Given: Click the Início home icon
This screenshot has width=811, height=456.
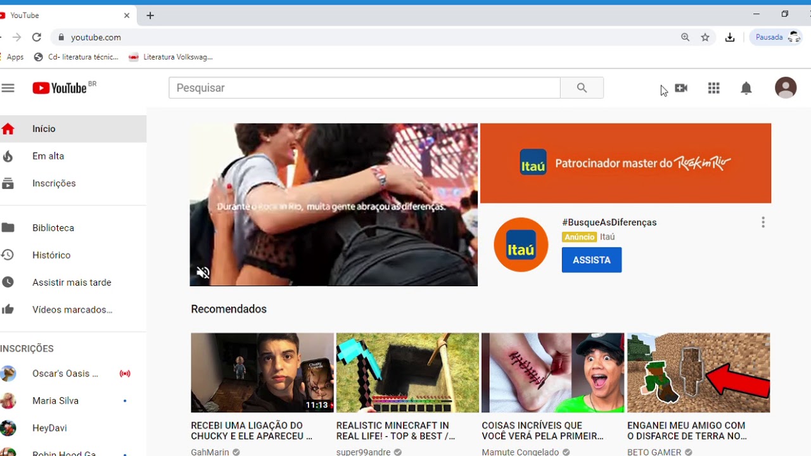Looking at the screenshot, I should click(x=8, y=129).
